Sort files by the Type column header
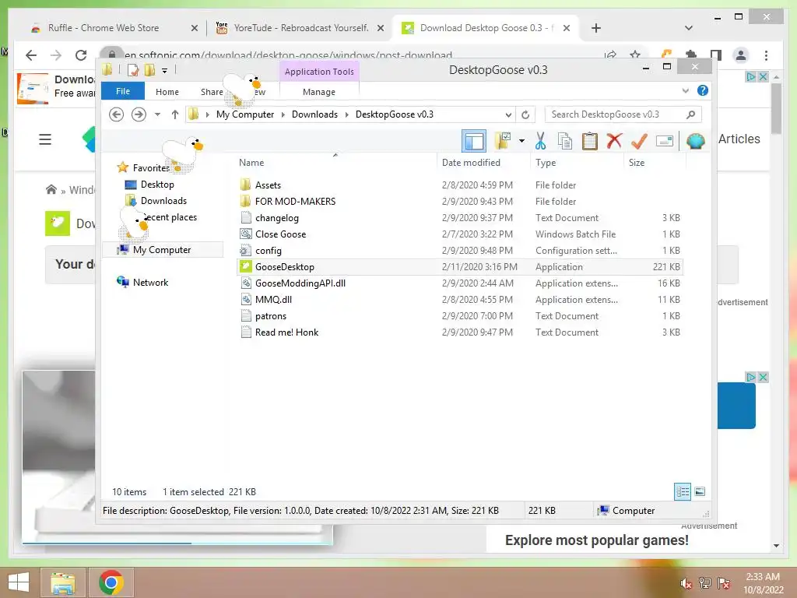Image resolution: width=797 pixels, height=598 pixels. [546, 163]
